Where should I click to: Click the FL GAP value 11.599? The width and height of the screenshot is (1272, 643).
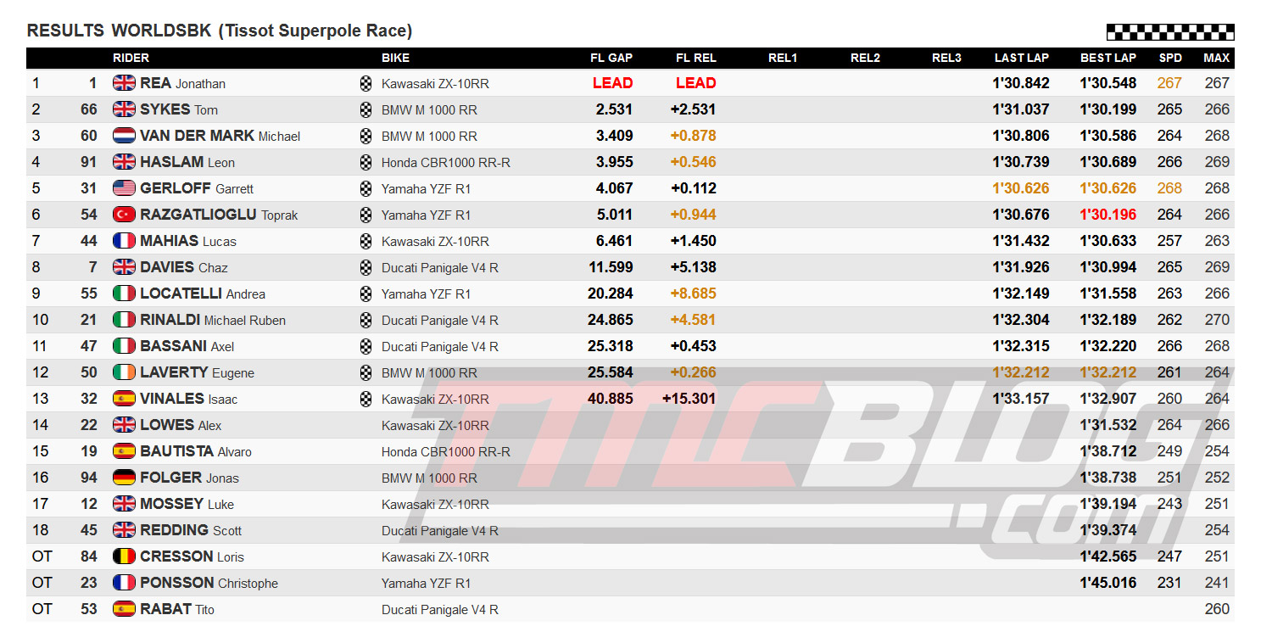tap(611, 267)
